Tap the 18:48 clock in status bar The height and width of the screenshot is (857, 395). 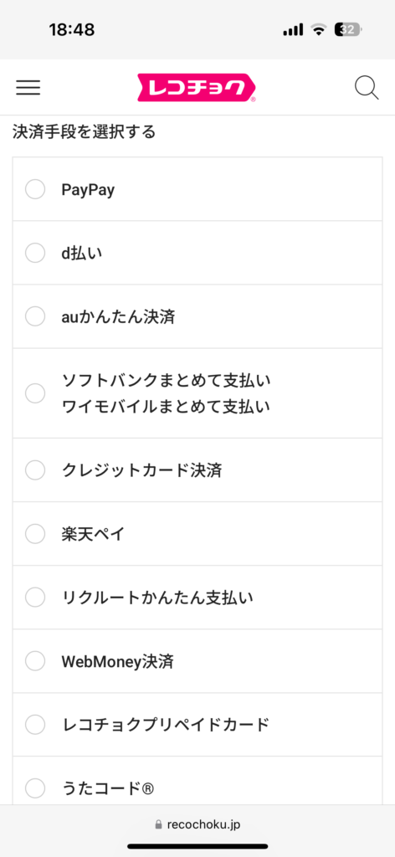pyautogui.click(x=72, y=30)
